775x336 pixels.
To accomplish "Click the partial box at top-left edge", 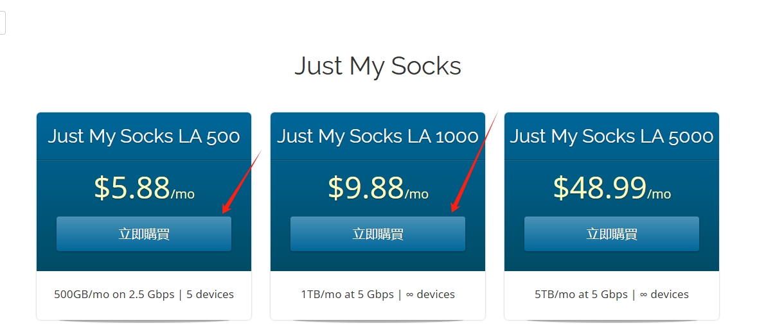I will [x=3, y=23].
